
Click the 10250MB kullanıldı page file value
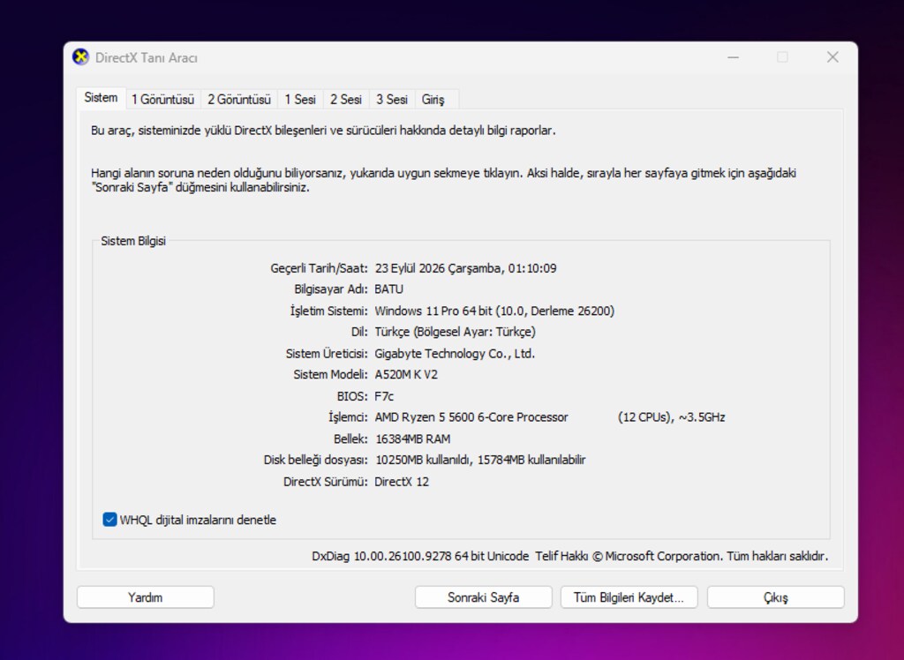tap(481, 460)
